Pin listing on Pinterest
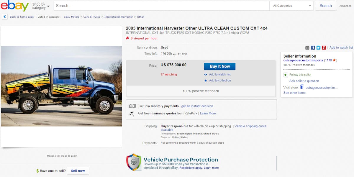Image resolution: width=354 pixels, height=177 pixels. pyautogui.click(x=324, y=47)
